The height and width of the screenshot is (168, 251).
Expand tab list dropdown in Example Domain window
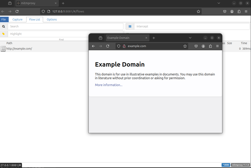[x=190, y=38]
